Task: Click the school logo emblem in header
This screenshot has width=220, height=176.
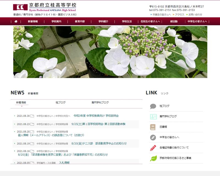Action: [x=20, y=7]
